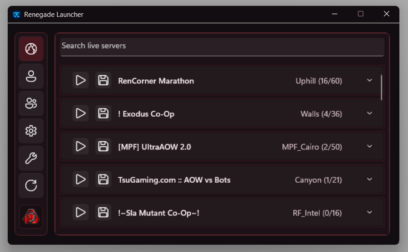Select the [MPF] UltraAOW 2.0 name
The width and height of the screenshot is (408, 252).
(154, 147)
